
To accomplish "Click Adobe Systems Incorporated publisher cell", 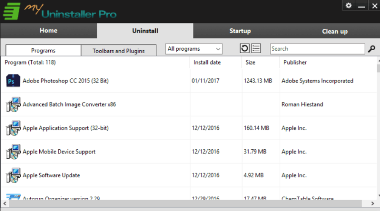I will (317, 81).
